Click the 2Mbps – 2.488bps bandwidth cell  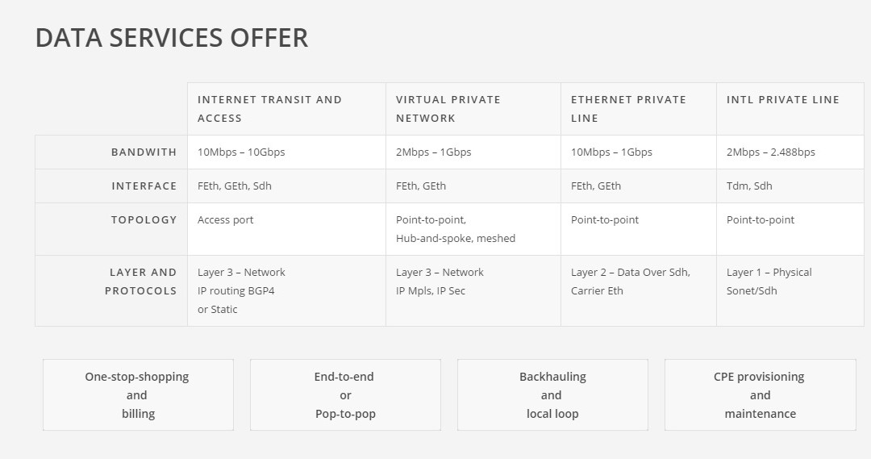coord(790,152)
